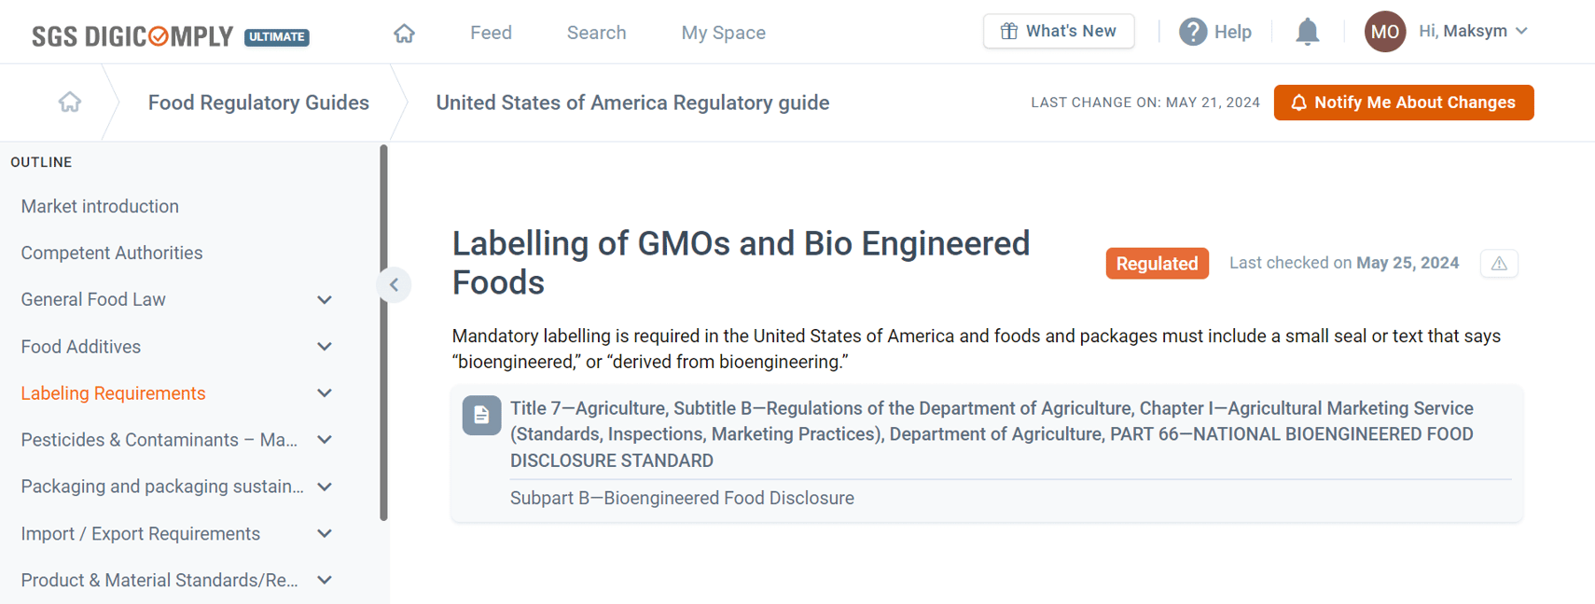
Task: Enable notifications via Notify Me About Changes
Action: tap(1403, 103)
